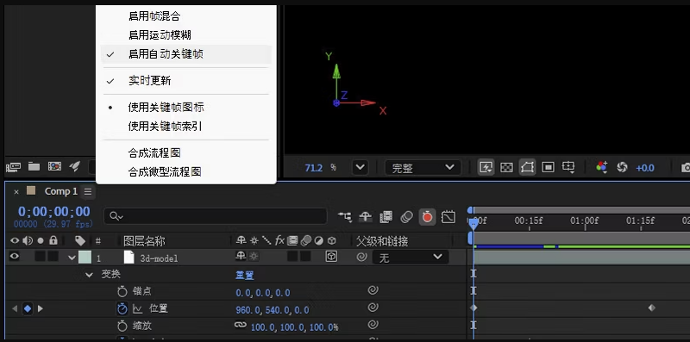Hide the 3d-model layer using its eye
This screenshot has height=342, width=690.
pyautogui.click(x=15, y=257)
